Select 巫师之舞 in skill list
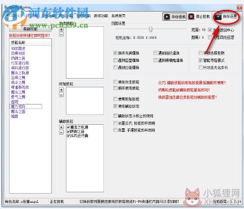Viewport: 244px width, 209px height. [18, 78]
